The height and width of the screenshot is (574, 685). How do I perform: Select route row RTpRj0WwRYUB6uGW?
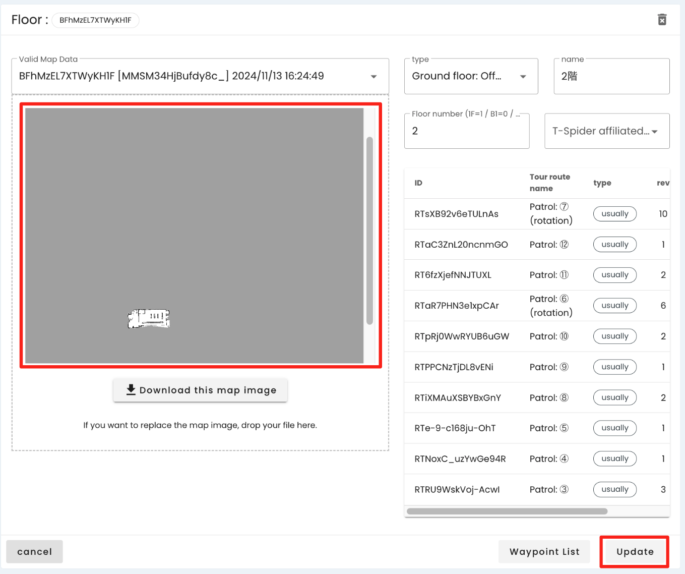click(537, 336)
